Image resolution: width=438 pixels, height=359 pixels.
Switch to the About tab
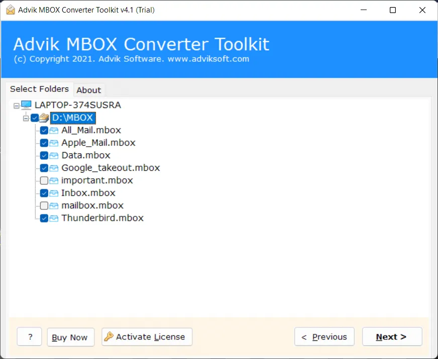point(89,90)
